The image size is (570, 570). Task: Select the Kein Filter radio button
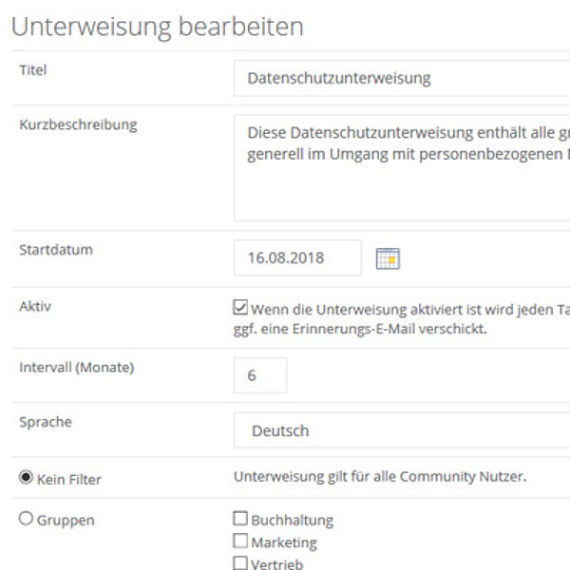pyautogui.click(x=26, y=477)
